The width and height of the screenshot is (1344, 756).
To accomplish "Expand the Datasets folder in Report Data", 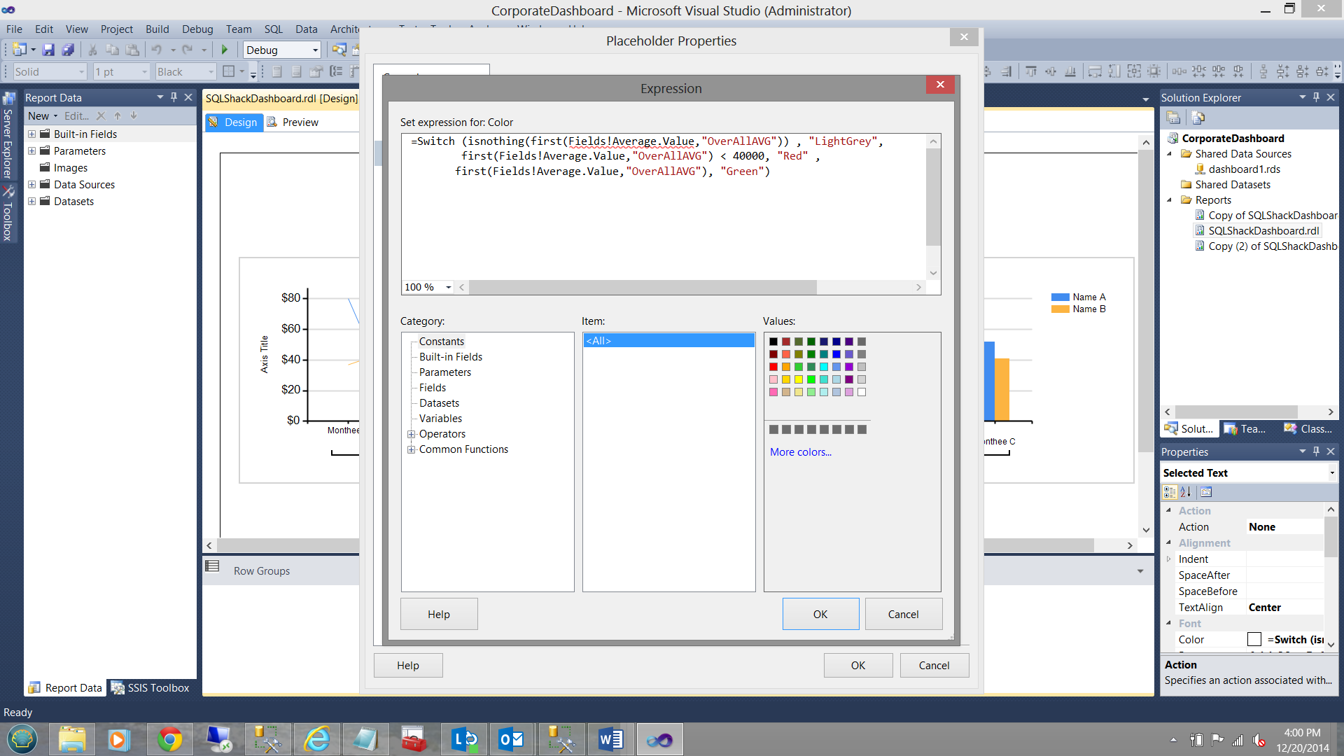I will pyautogui.click(x=31, y=202).
